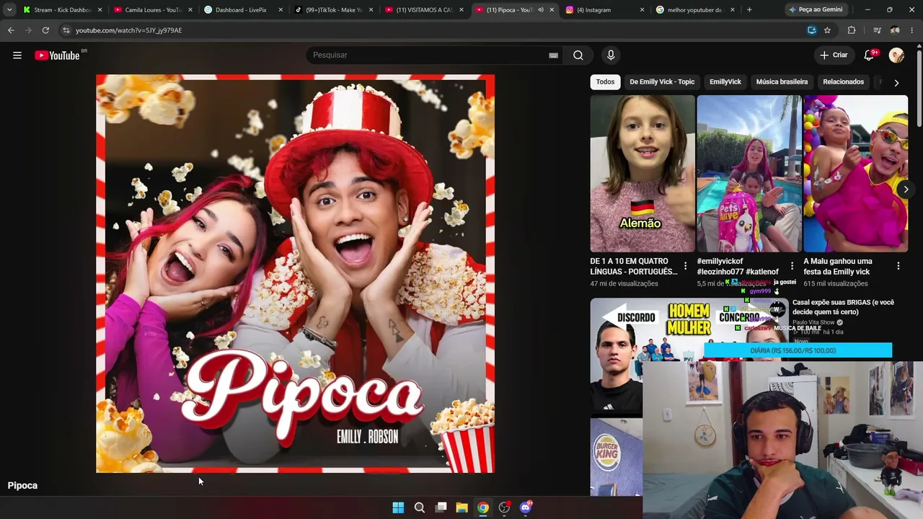Open the pool Pets Alive short thumbnail
Image resolution: width=923 pixels, height=519 pixels.
click(749, 174)
